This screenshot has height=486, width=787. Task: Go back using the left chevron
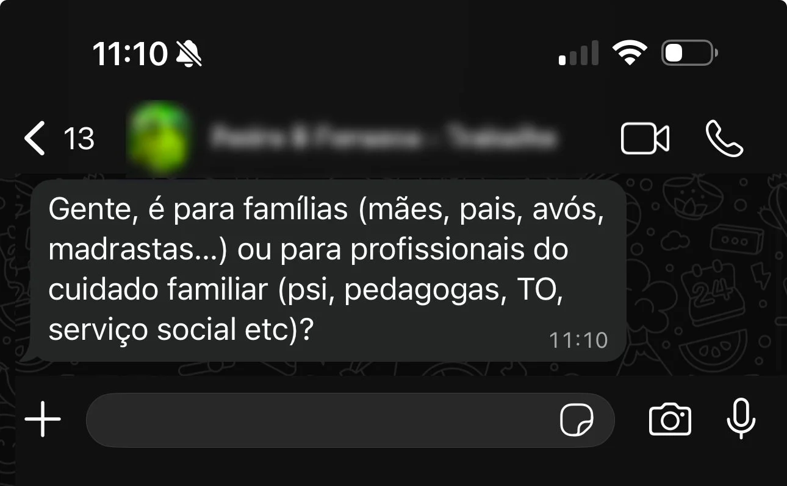[x=34, y=138]
